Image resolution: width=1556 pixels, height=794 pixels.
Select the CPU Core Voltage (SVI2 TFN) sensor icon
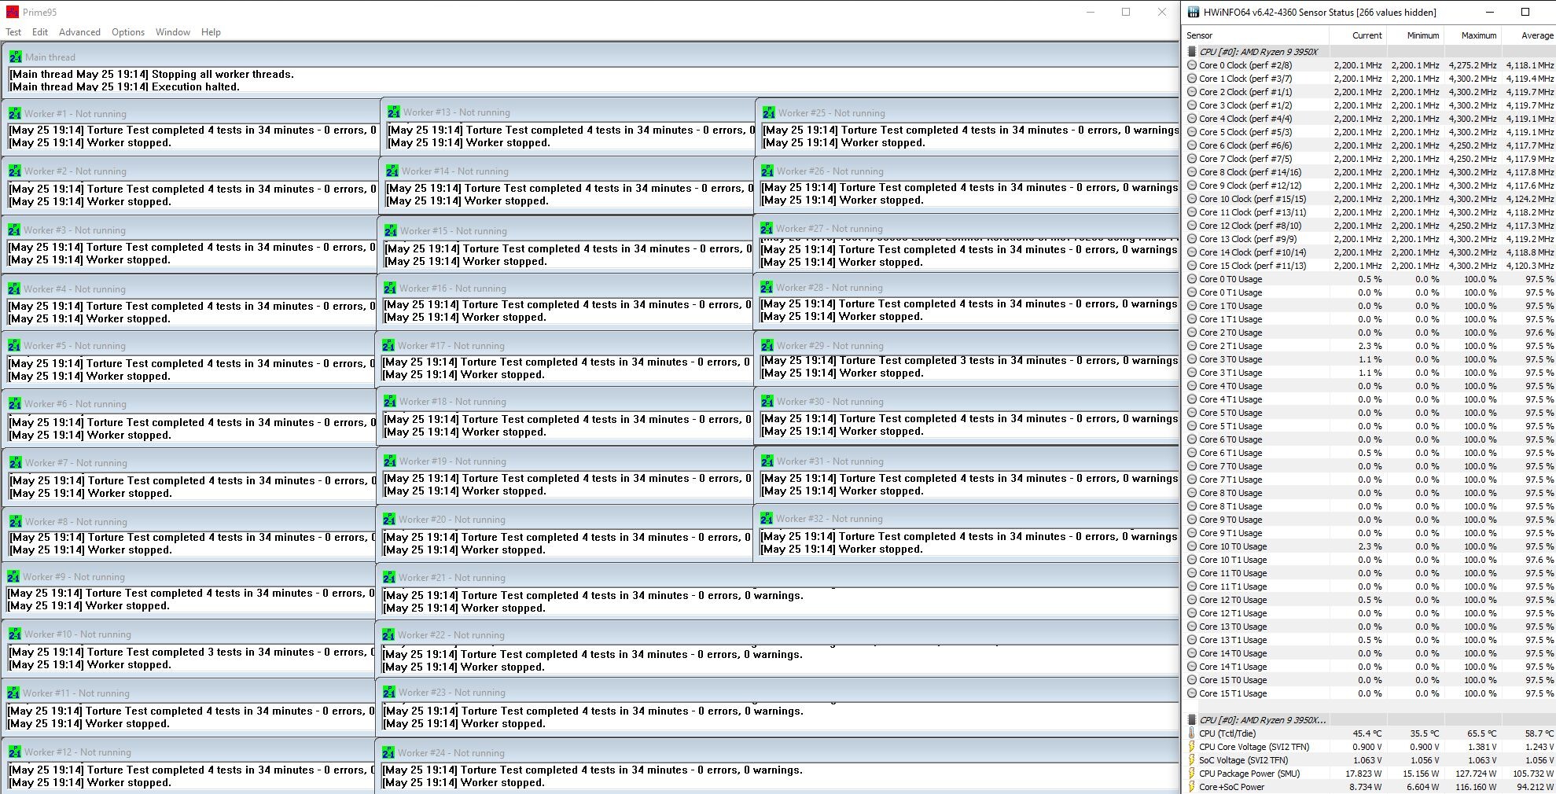pos(1192,747)
